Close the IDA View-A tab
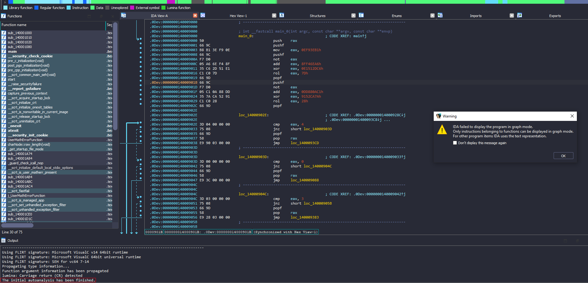 195,15
